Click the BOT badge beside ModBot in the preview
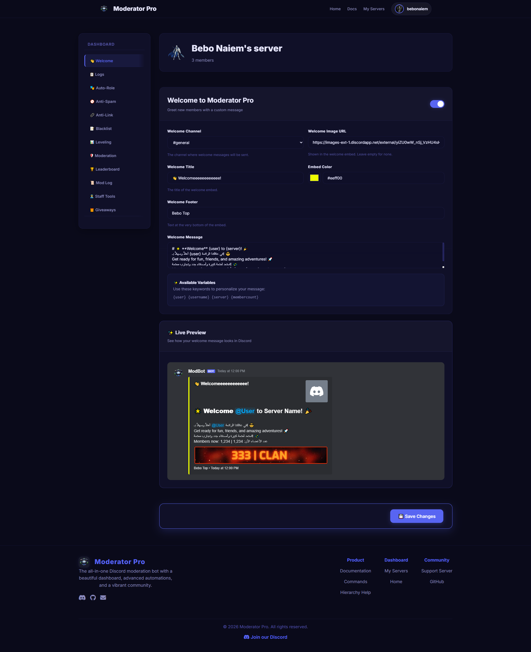531x652 pixels. click(211, 371)
